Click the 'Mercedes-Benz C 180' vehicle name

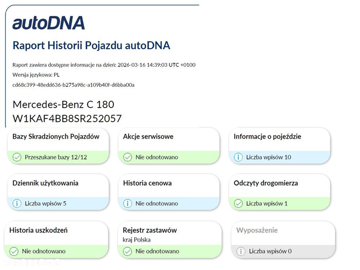63,105
